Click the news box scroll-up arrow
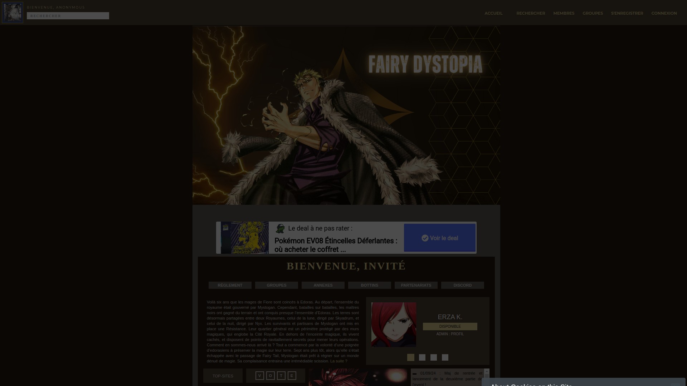The height and width of the screenshot is (386, 687). (x=487, y=372)
